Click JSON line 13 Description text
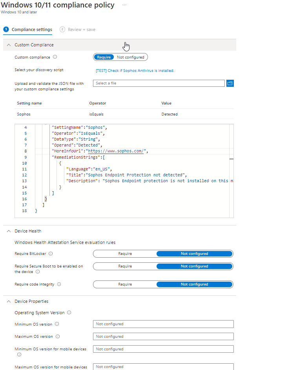 pos(149,181)
